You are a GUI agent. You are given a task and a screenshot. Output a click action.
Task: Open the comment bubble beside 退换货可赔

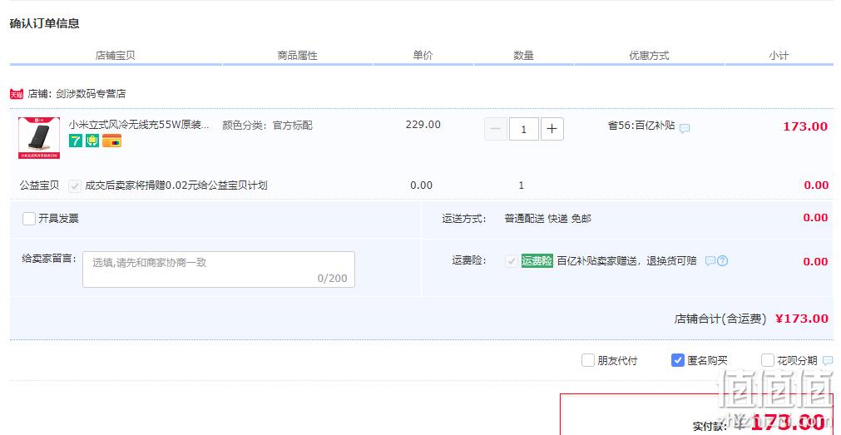[x=710, y=261]
